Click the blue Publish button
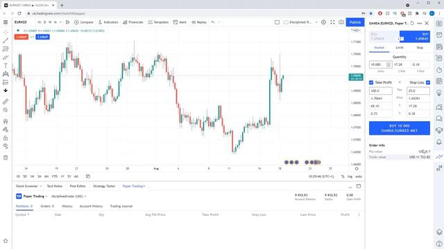 point(355,22)
